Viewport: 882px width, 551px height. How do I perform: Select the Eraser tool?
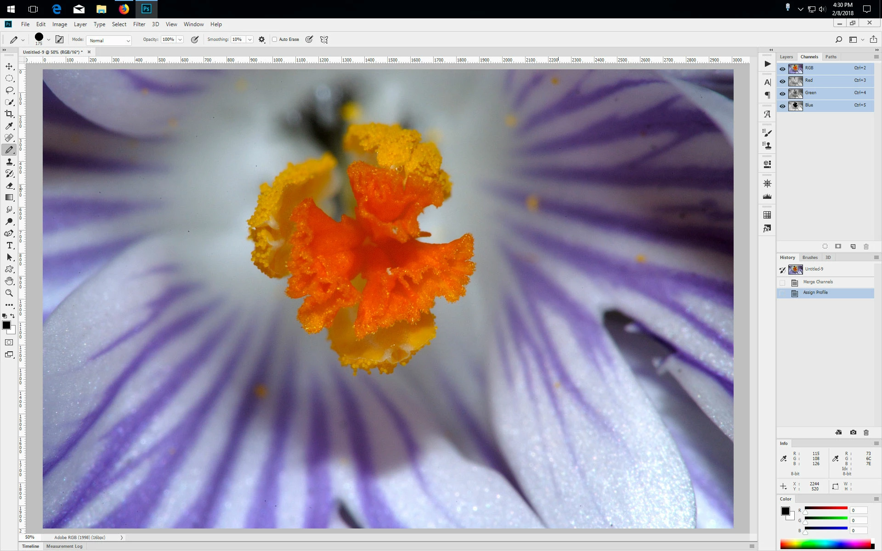(x=9, y=186)
